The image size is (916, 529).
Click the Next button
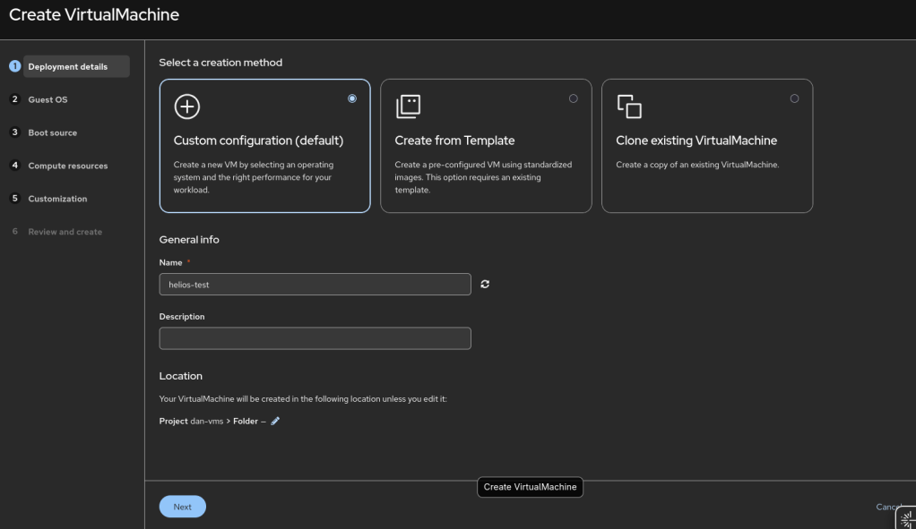(182, 507)
